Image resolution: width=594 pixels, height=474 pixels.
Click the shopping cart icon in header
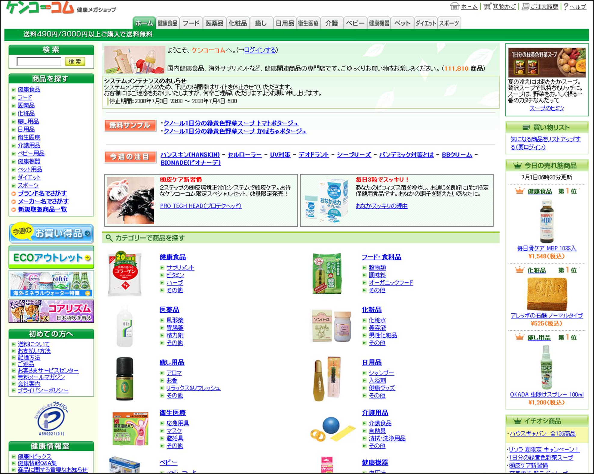[x=487, y=6]
